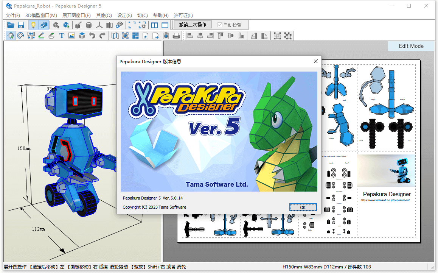Click the robot photo thumbnail on the sheet
The height and width of the screenshot is (273, 438).
[386, 171]
